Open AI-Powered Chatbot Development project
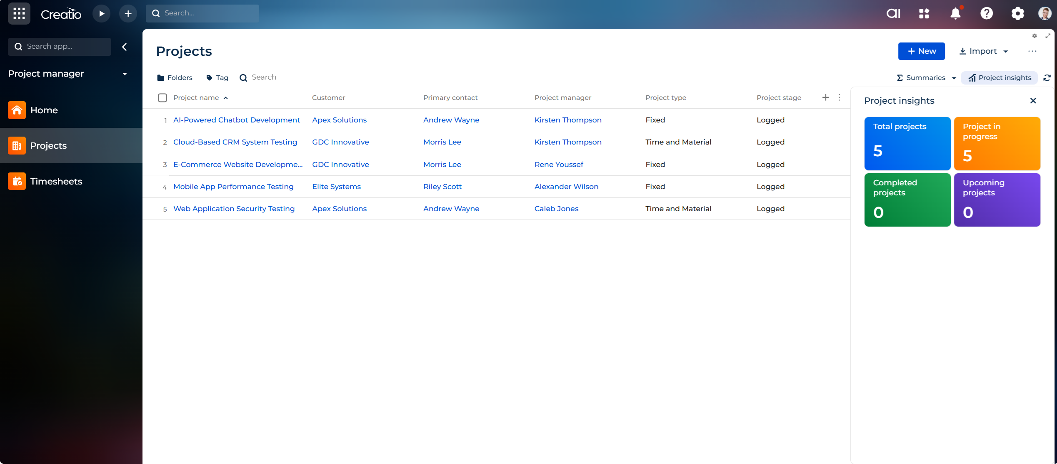This screenshot has height=464, width=1057. [x=237, y=120]
